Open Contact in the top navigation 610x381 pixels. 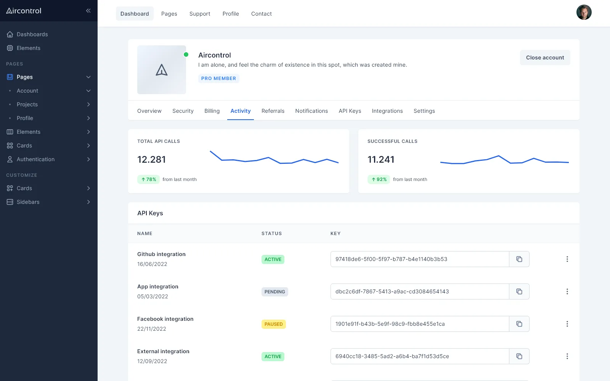coord(262,14)
